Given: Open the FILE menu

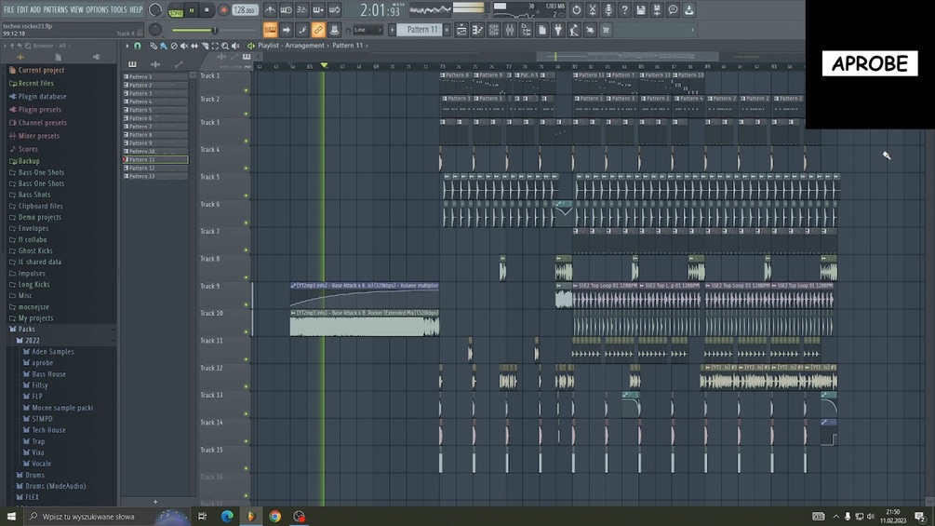Looking at the screenshot, I should [8, 9].
